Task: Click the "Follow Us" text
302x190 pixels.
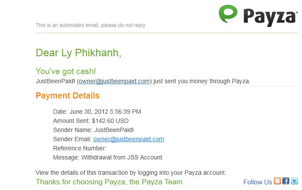Action: tap(257, 182)
